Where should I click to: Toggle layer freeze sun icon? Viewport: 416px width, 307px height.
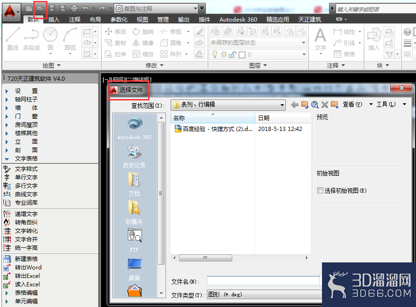224,54
